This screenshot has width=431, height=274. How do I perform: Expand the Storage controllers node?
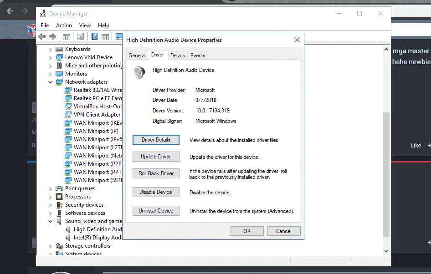click(x=50, y=246)
